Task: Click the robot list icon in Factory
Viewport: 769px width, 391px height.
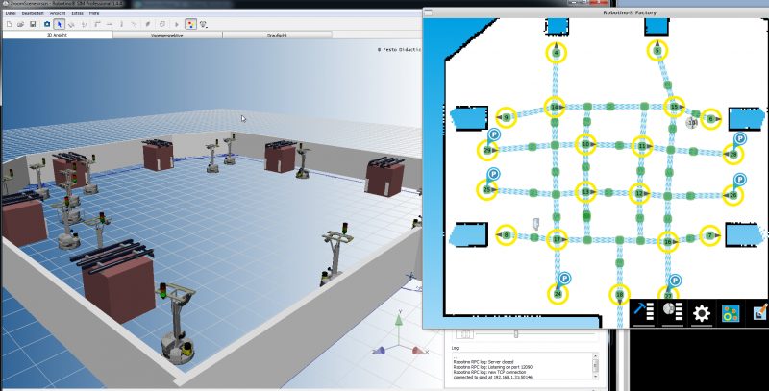Action: 672,312
